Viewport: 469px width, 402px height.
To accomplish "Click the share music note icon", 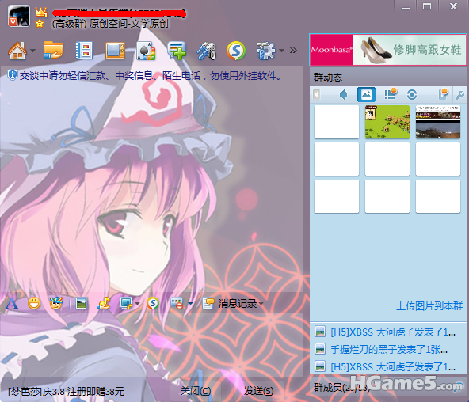I will click(x=104, y=303).
